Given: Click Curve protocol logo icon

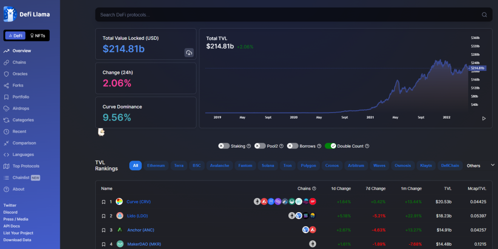Looking at the screenshot, I should [120, 201].
